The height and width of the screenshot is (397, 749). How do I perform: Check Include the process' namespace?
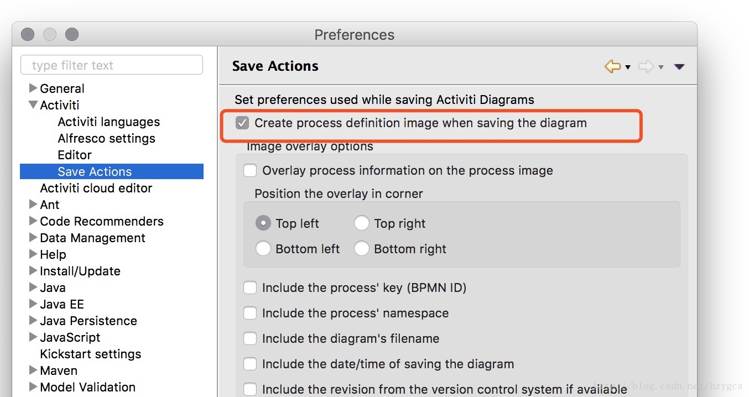tap(250, 313)
